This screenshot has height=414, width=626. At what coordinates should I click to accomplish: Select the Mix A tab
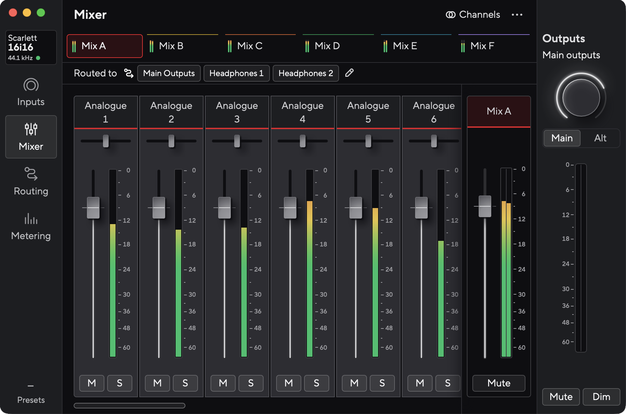click(x=105, y=46)
